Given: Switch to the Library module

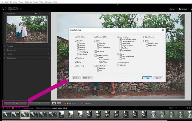Looking at the screenshot, I should tap(172, 9).
